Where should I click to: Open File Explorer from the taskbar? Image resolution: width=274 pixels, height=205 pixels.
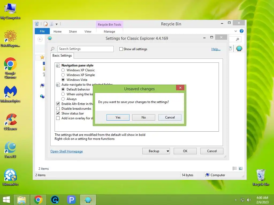point(21,200)
